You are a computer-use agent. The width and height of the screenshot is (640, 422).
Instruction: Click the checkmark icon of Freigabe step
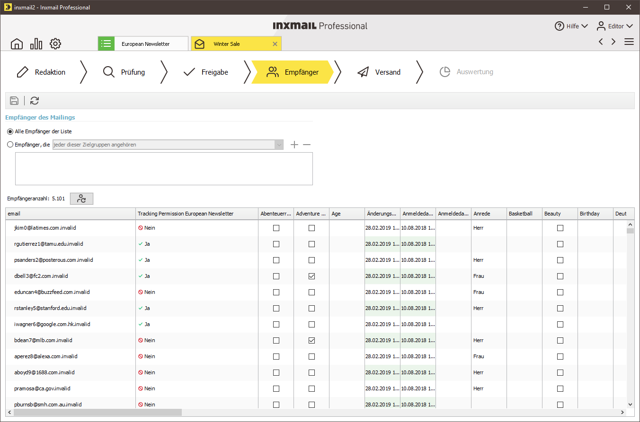coord(189,72)
